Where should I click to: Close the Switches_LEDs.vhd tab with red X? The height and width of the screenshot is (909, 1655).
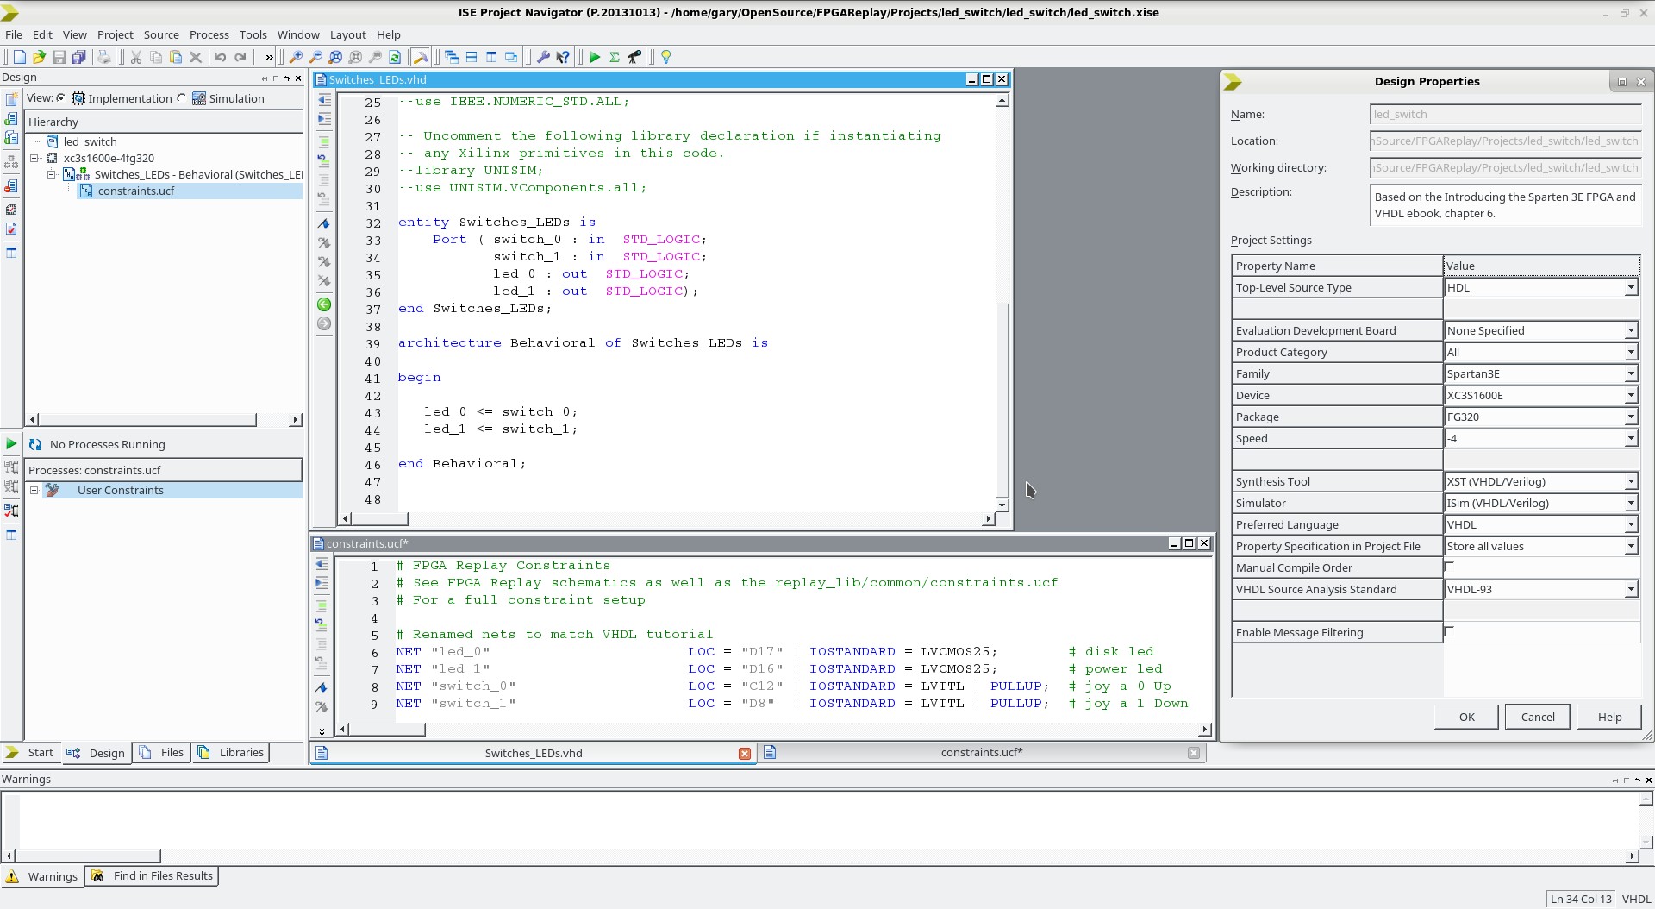tap(745, 753)
